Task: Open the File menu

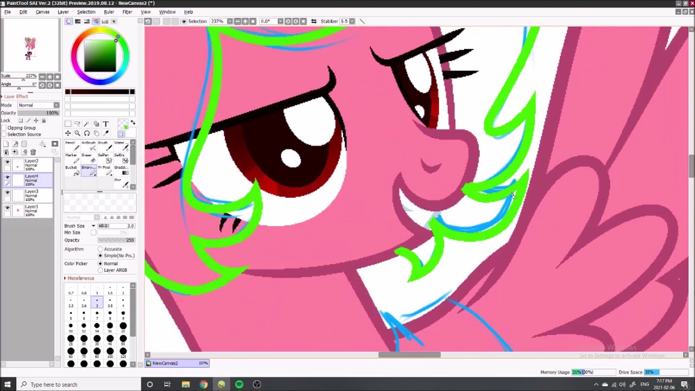Action: 8,12
